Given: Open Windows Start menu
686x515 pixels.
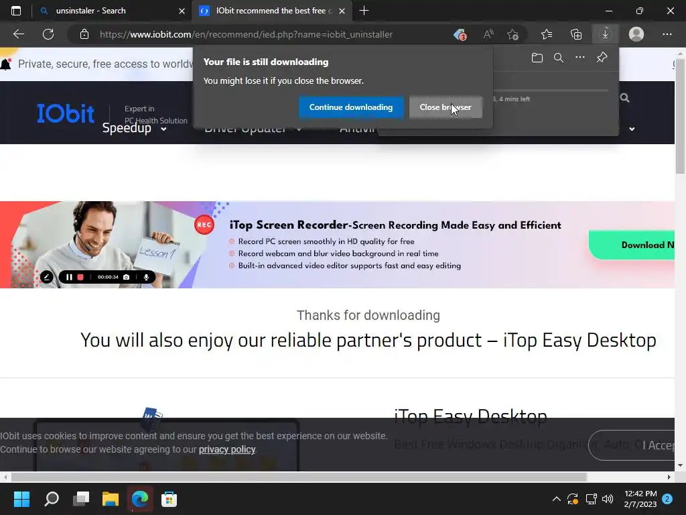Looking at the screenshot, I should [x=21, y=499].
